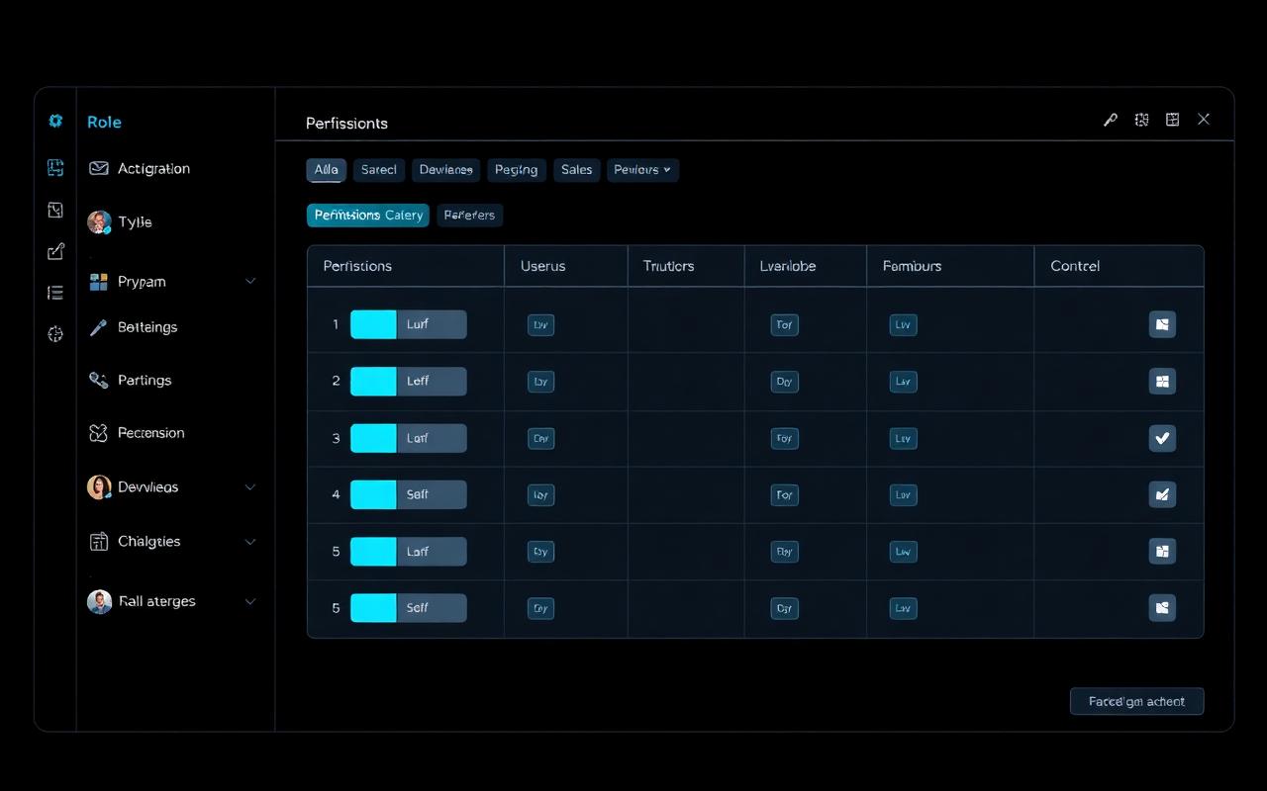The width and height of the screenshot is (1267, 791).
Task: Click the Userus tag in row 3
Action: click(540, 438)
